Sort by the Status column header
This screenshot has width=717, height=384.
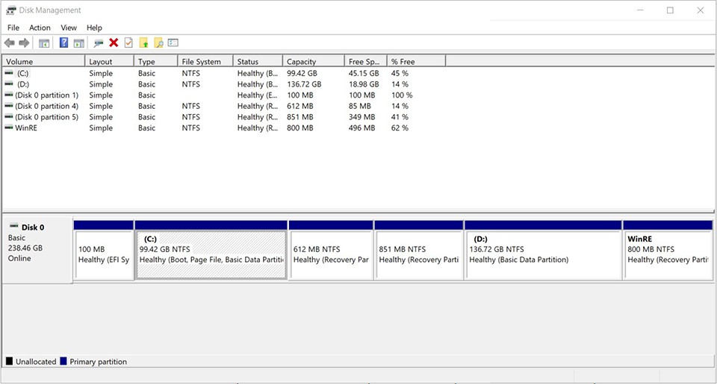[x=258, y=61]
